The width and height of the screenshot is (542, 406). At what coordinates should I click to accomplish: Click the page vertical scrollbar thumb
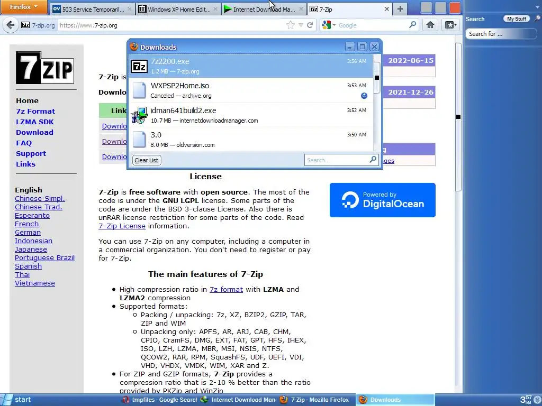click(458, 117)
